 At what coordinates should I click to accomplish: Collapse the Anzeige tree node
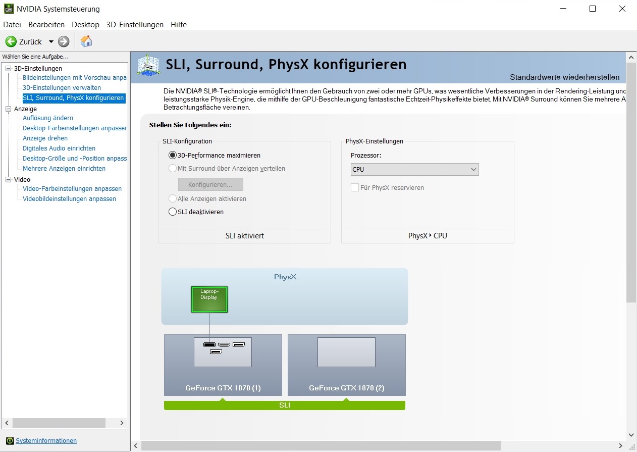[8, 109]
